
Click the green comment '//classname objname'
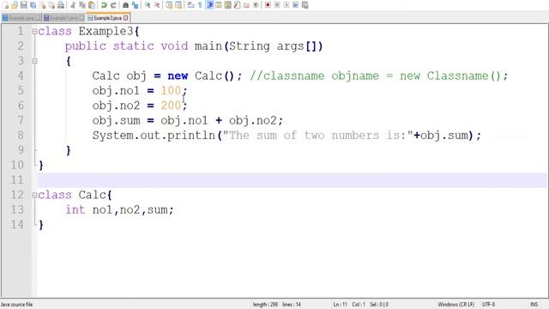[x=315, y=76]
